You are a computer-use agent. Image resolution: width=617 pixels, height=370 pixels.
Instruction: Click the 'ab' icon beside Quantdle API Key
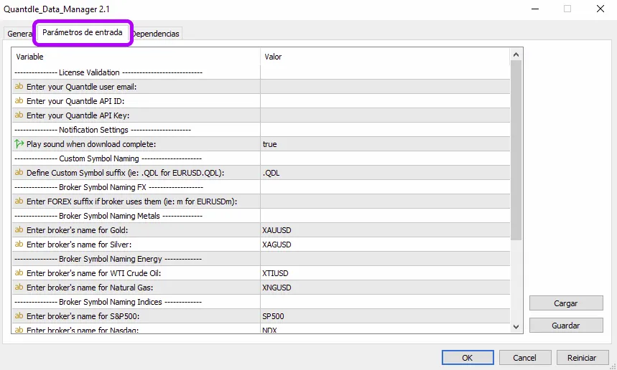tap(19, 115)
